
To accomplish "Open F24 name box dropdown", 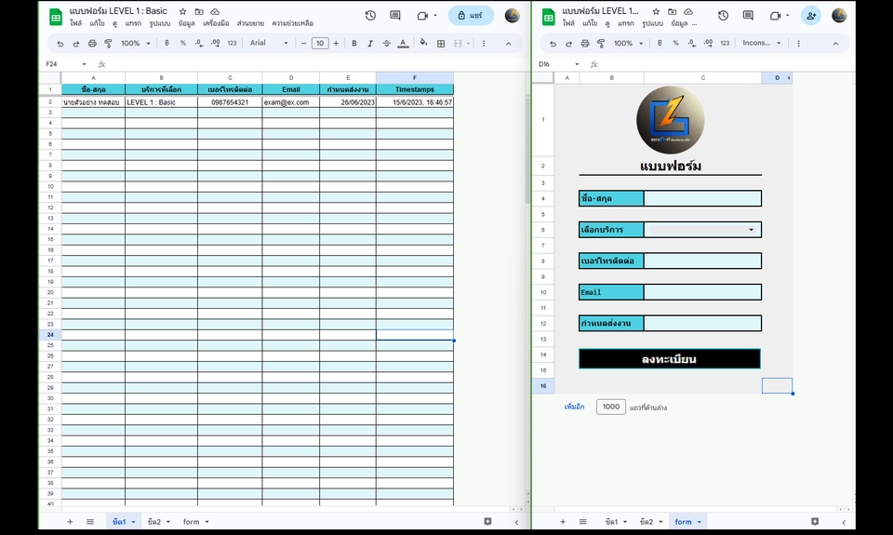I will [x=85, y=64].
